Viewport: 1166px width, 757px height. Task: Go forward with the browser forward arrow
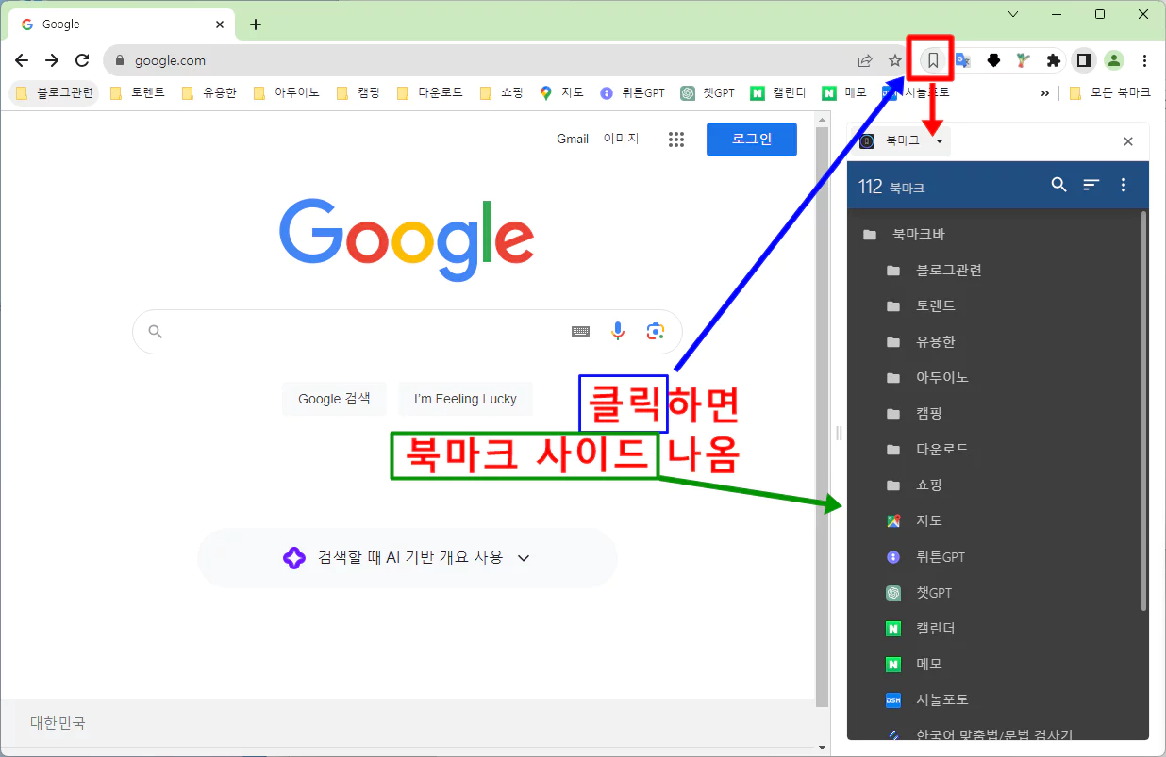(52, 60)
